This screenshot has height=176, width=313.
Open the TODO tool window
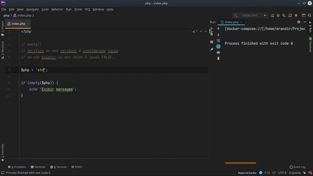[x=77, y=167]
